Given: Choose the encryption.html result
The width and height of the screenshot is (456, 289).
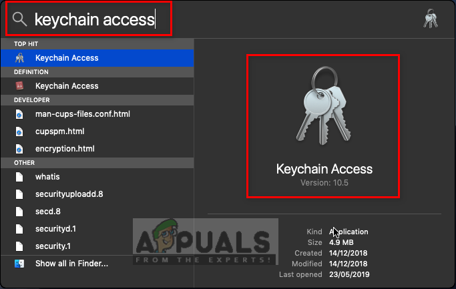Looking at the screenshot, I should tap(97, 149).
